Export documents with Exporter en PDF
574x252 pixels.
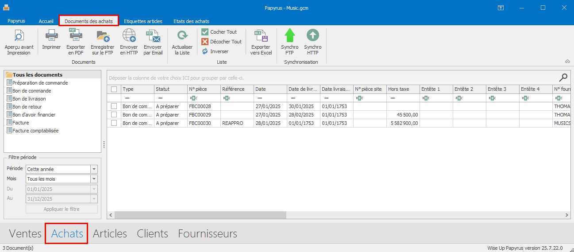76,35
